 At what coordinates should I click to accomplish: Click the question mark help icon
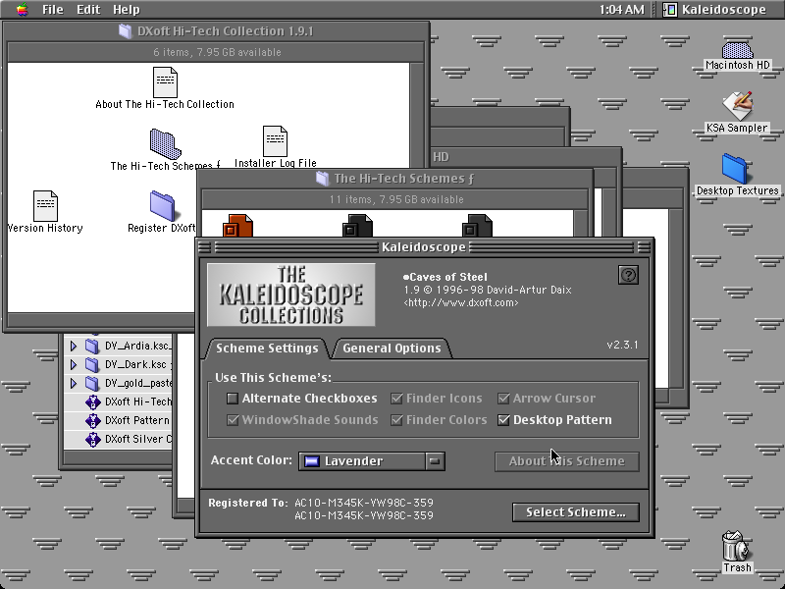[628, 275]
